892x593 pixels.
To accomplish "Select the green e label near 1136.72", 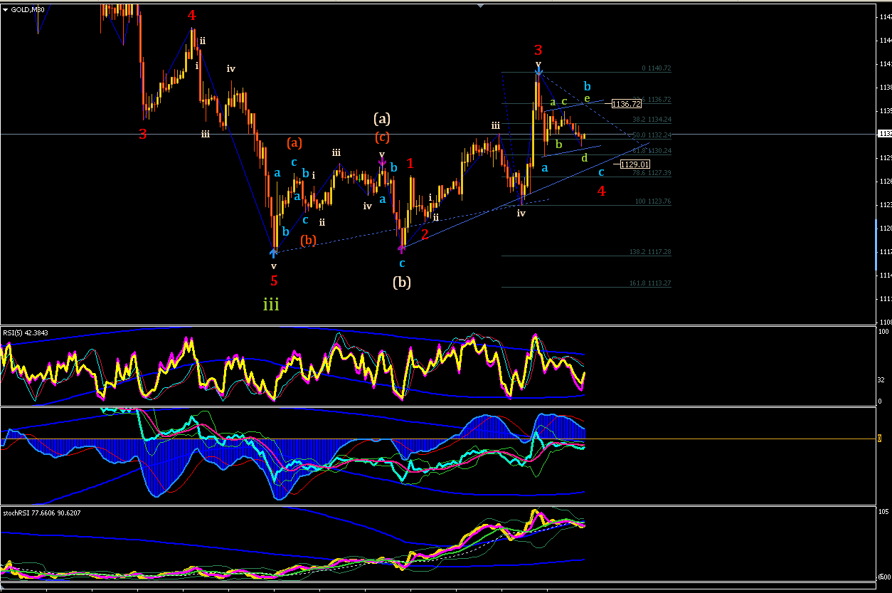I will click(x=587, y=98).
